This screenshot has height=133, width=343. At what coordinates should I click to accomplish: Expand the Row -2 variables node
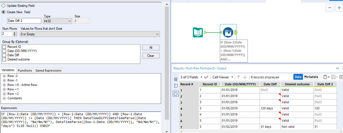click(4, 76)
